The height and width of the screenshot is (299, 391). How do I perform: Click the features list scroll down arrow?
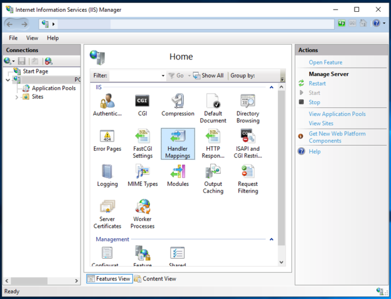[x=281, y=262]
